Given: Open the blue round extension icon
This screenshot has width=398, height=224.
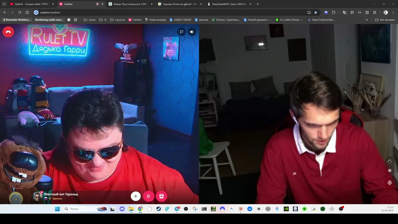Looking at the screenshot, I should point(326,12).
